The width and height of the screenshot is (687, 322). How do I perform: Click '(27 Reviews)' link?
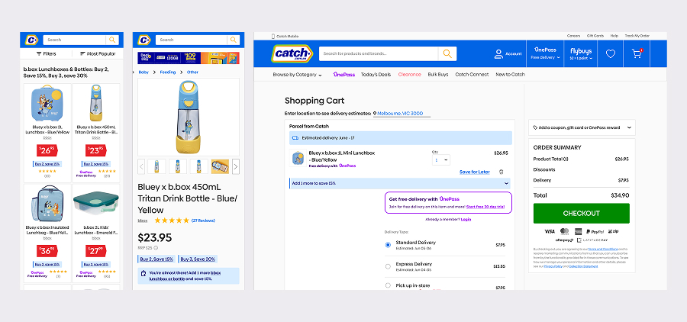pyautogui.click(x=203, y=221)
